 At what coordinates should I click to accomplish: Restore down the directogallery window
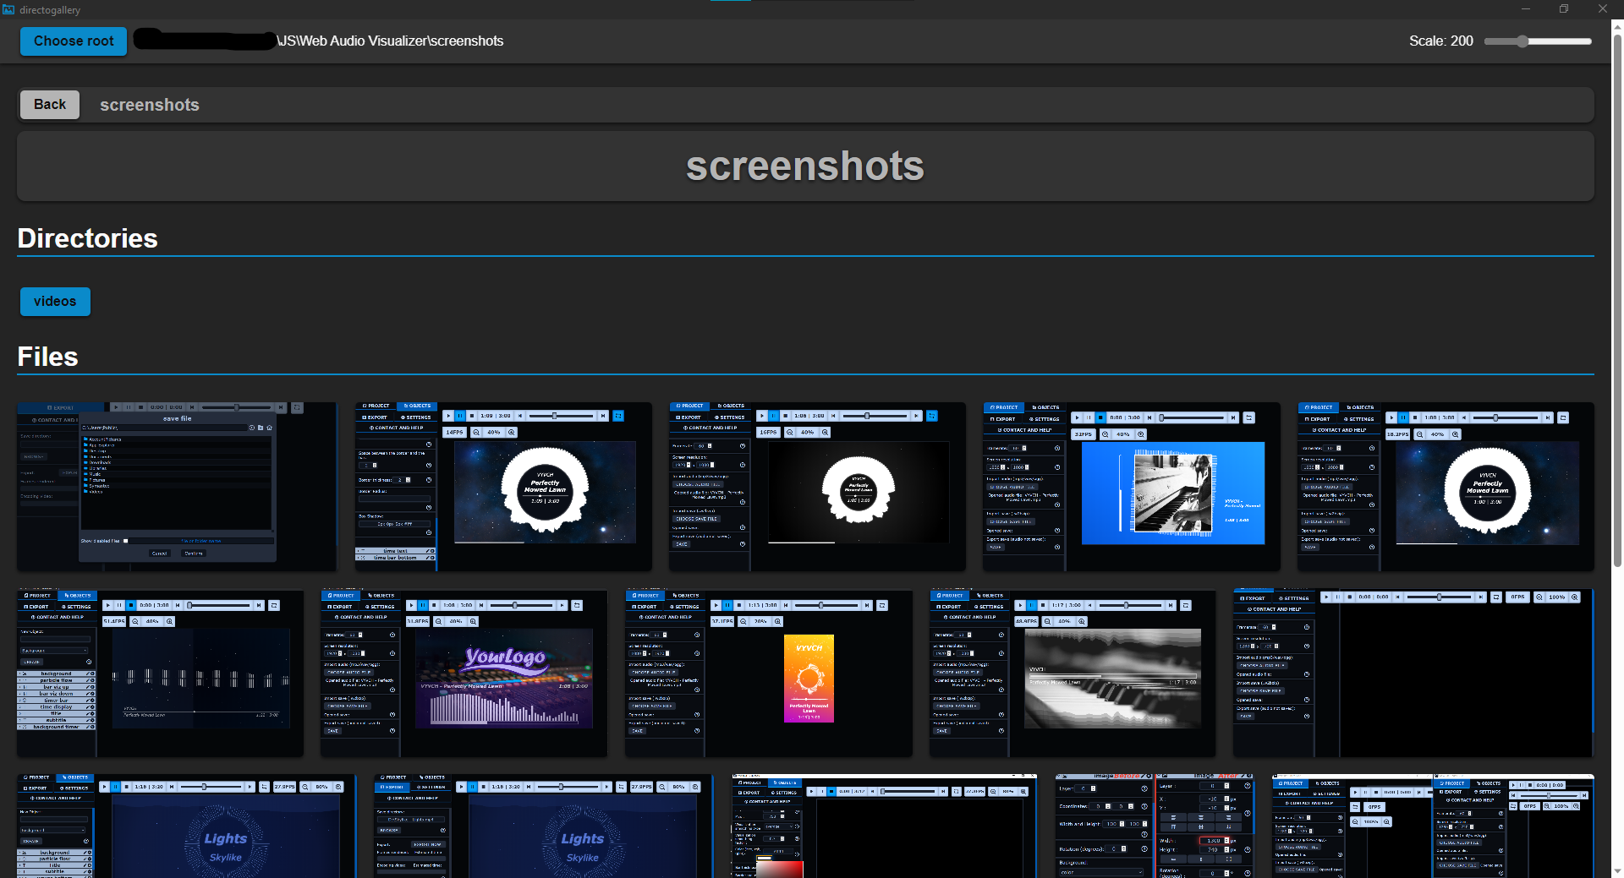pyautogui.click(x=1564, y=9)
